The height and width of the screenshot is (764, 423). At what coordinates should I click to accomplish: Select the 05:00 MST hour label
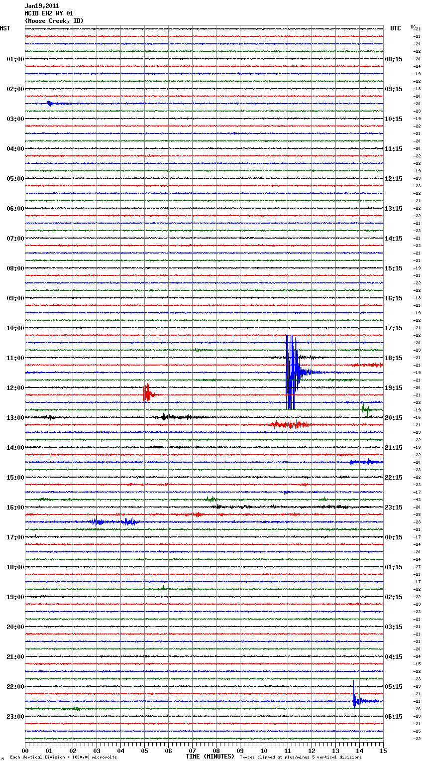pos(15,179)
